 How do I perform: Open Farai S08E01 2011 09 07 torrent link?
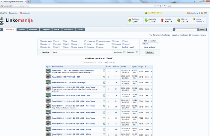[71, 134]
